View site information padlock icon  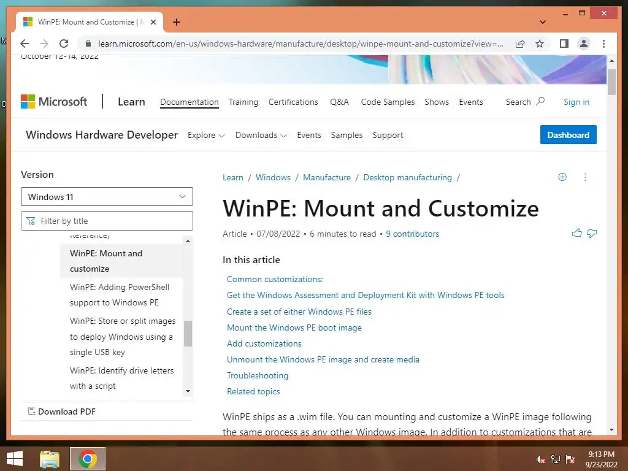(88, 44)
